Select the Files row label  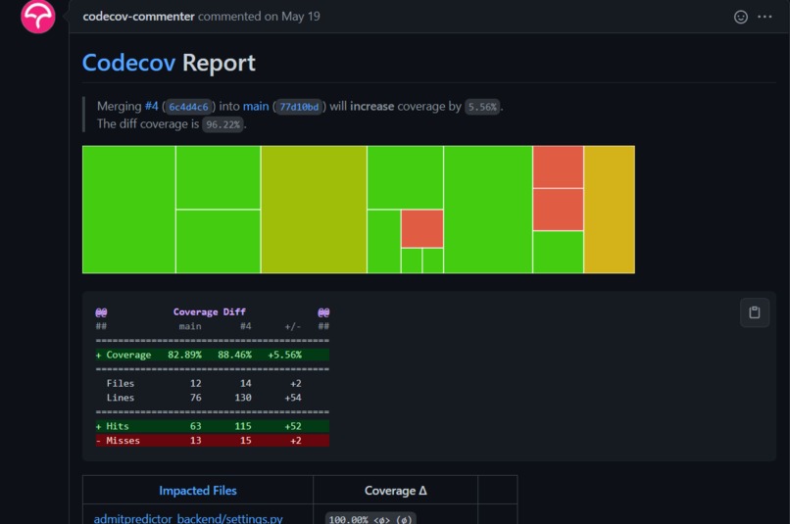(x=121, y=384)
